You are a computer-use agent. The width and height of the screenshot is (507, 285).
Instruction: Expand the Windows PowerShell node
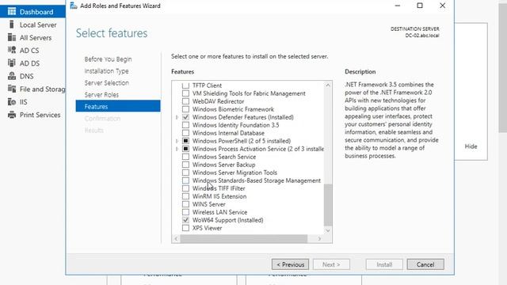point(177,141)
